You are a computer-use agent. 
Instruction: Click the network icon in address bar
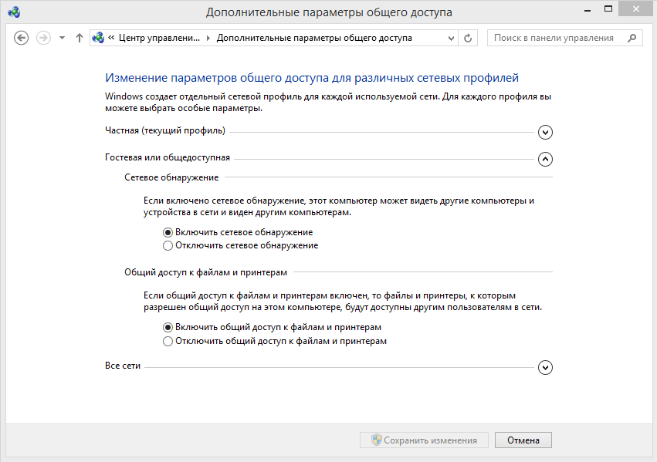98,38
